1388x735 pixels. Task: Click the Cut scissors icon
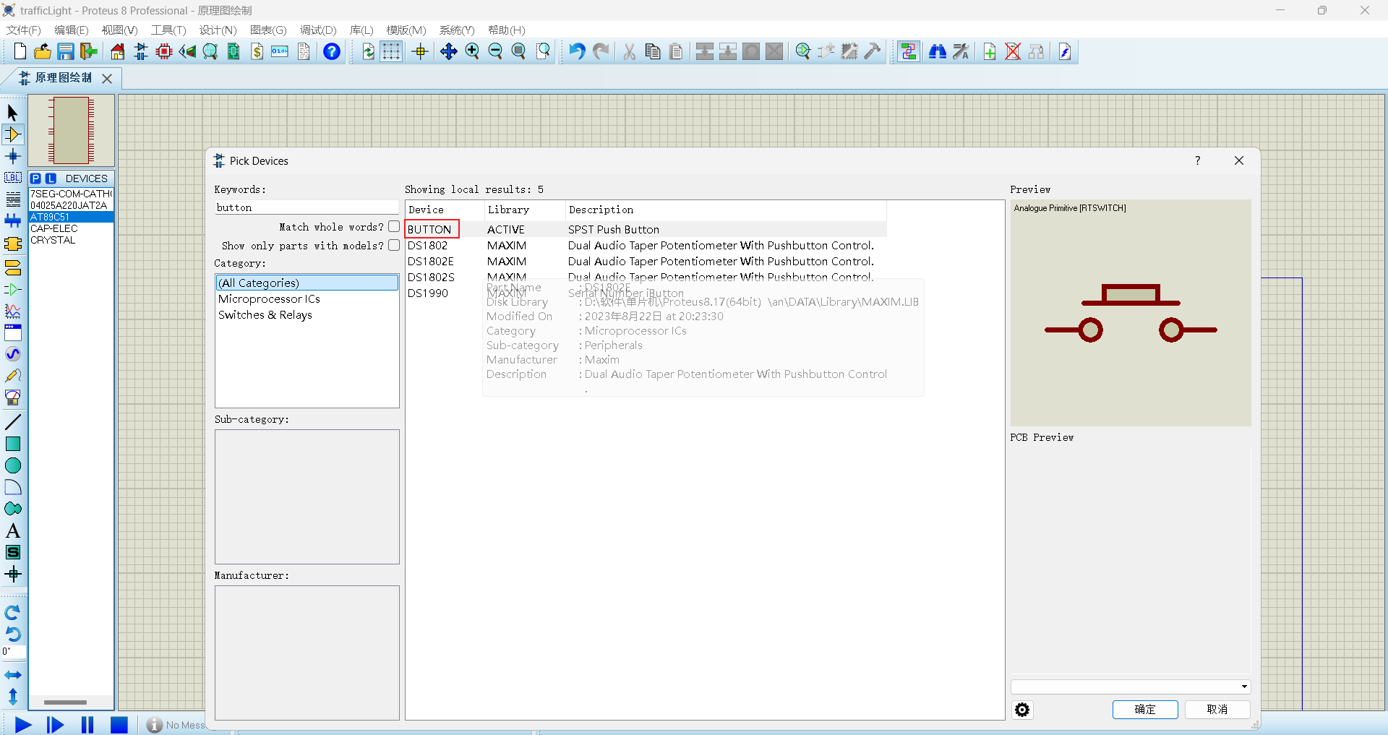tap(630, 51)
